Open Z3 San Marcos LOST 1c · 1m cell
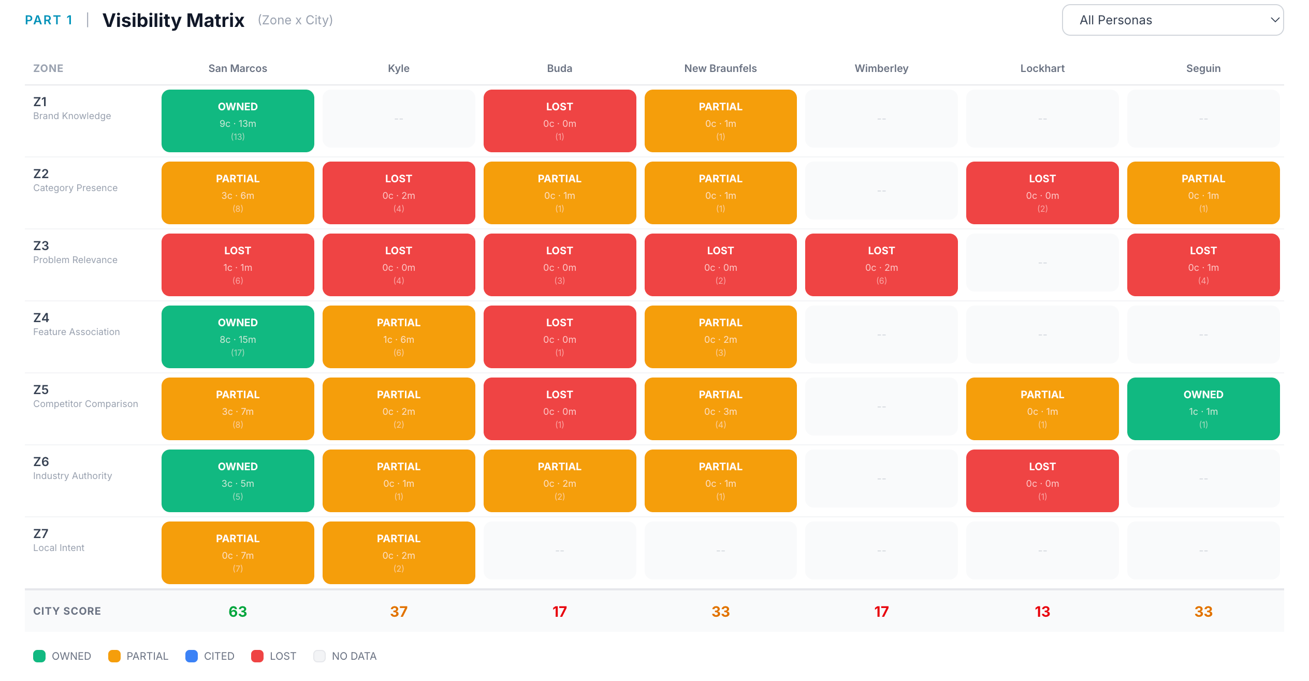 pos(238,265)
